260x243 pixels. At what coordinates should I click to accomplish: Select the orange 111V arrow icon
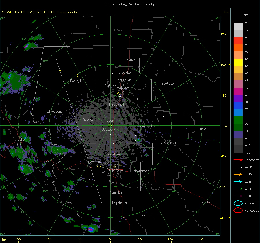pyautogui.click(x=238, y=174)
